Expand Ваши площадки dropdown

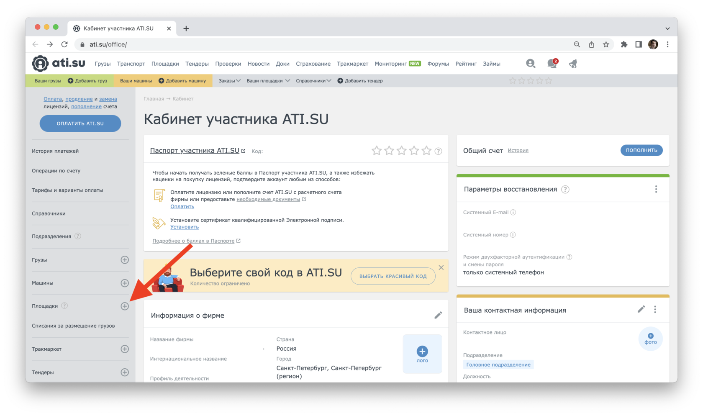pos(268,81)
